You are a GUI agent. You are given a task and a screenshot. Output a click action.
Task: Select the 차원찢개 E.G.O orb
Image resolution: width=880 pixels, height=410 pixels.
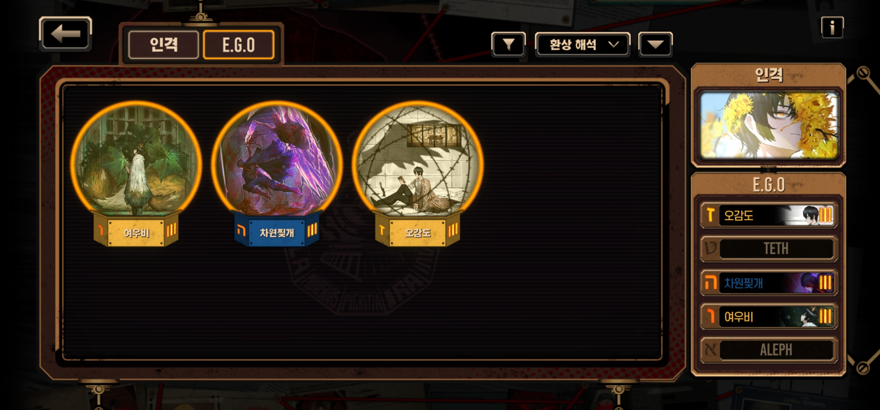[277, 161]
